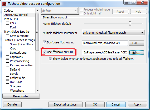This screenshot has height=110, width=150.
Task: Toggle the "Show dialog when unknown application" checkbox
Action: coord(50,59)
